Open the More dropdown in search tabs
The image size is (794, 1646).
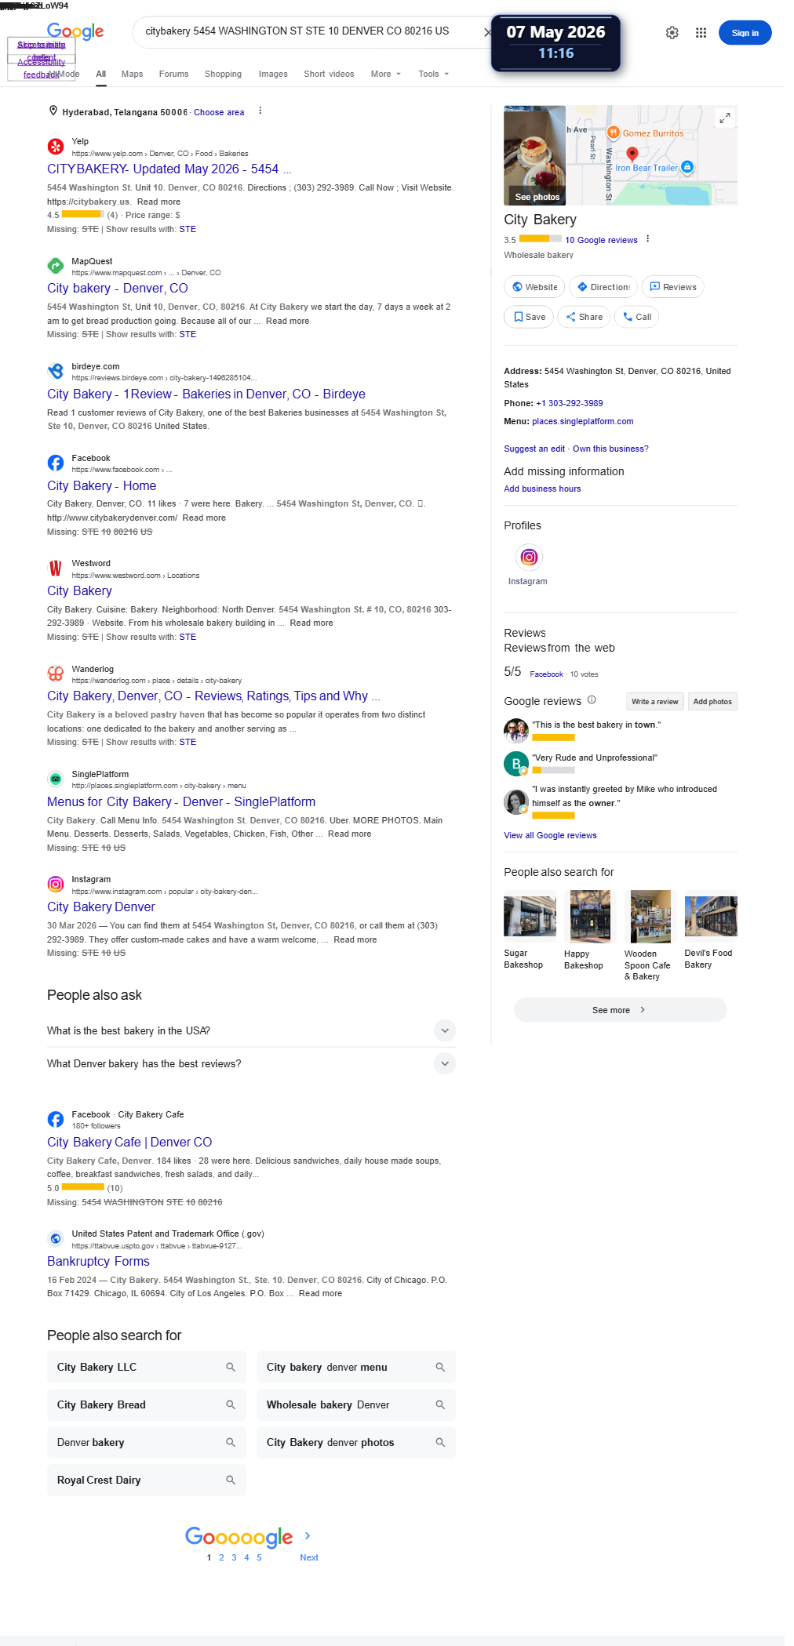pos(385,74)
